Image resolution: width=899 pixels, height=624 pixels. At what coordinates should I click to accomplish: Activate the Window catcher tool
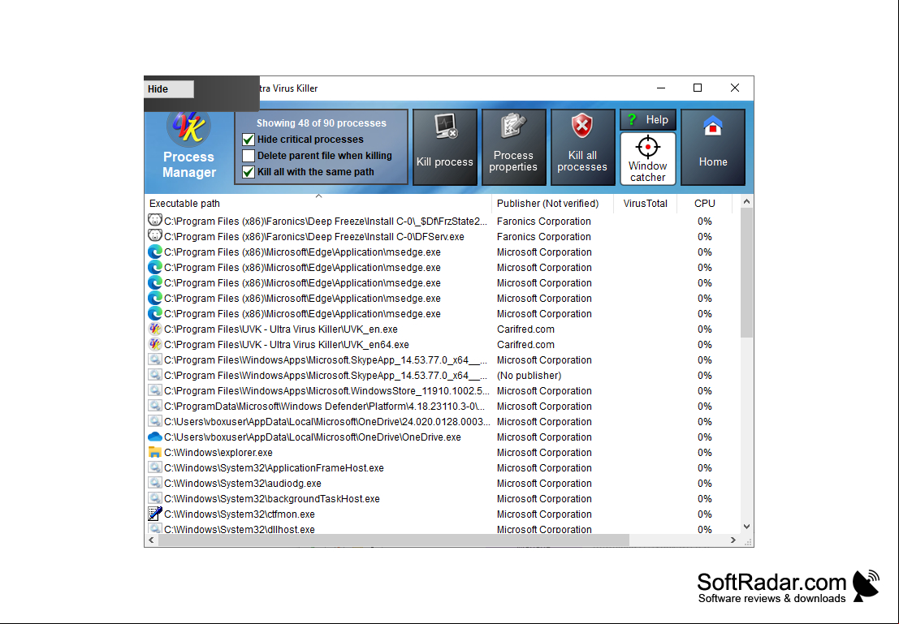[648, 159]
